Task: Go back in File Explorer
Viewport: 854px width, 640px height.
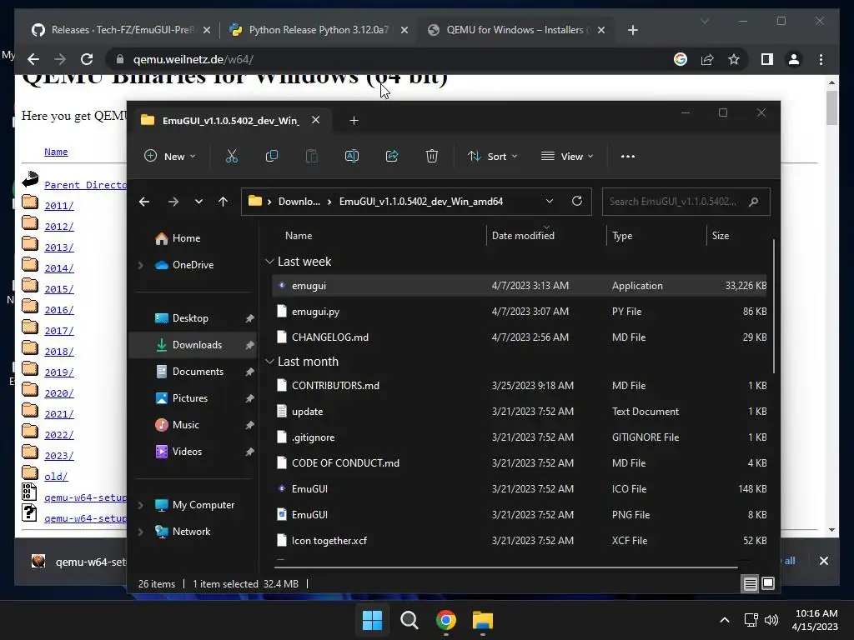Action: pos(144,202)
